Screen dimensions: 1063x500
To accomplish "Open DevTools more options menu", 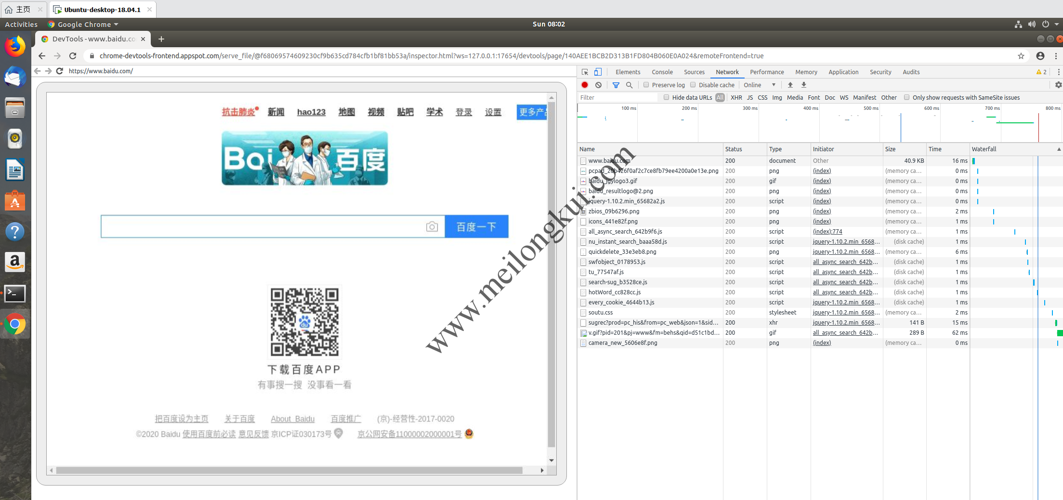I will (1058, 72).
